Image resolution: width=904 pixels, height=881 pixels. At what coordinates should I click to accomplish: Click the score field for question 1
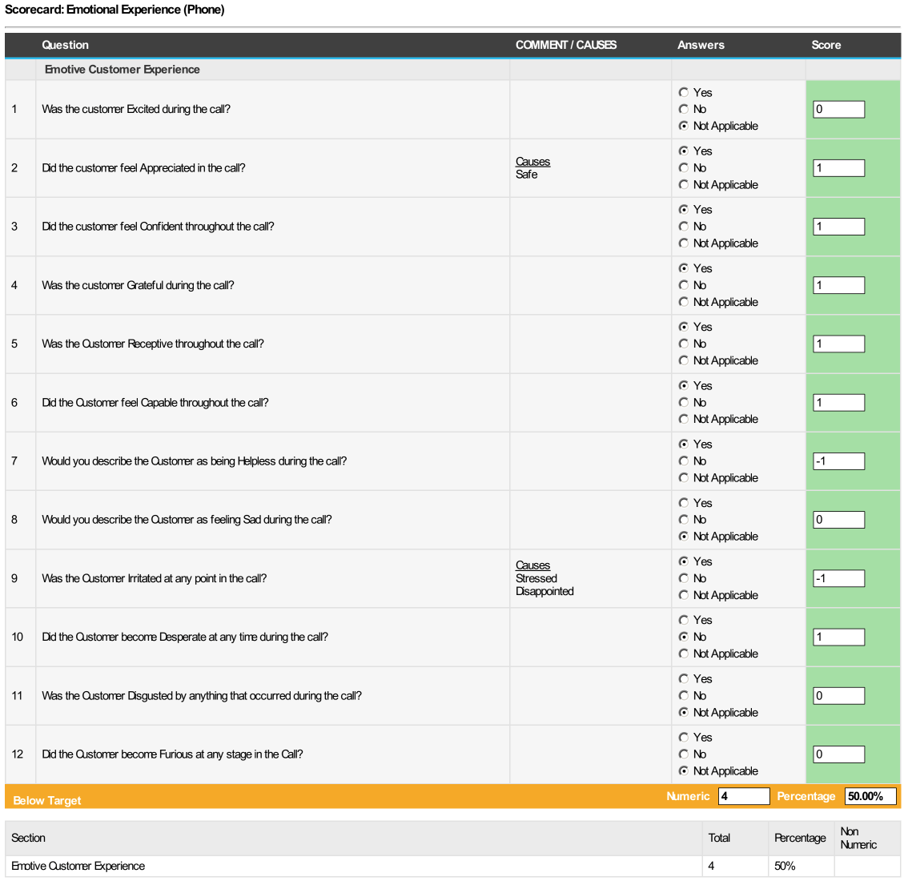(x=838, y=109)
